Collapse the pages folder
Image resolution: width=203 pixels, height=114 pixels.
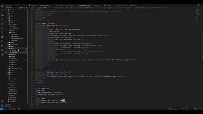pyautogui.click(x=12, y=46)
